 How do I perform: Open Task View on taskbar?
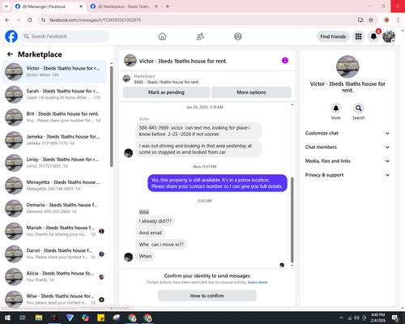click(x=23, y=318)
